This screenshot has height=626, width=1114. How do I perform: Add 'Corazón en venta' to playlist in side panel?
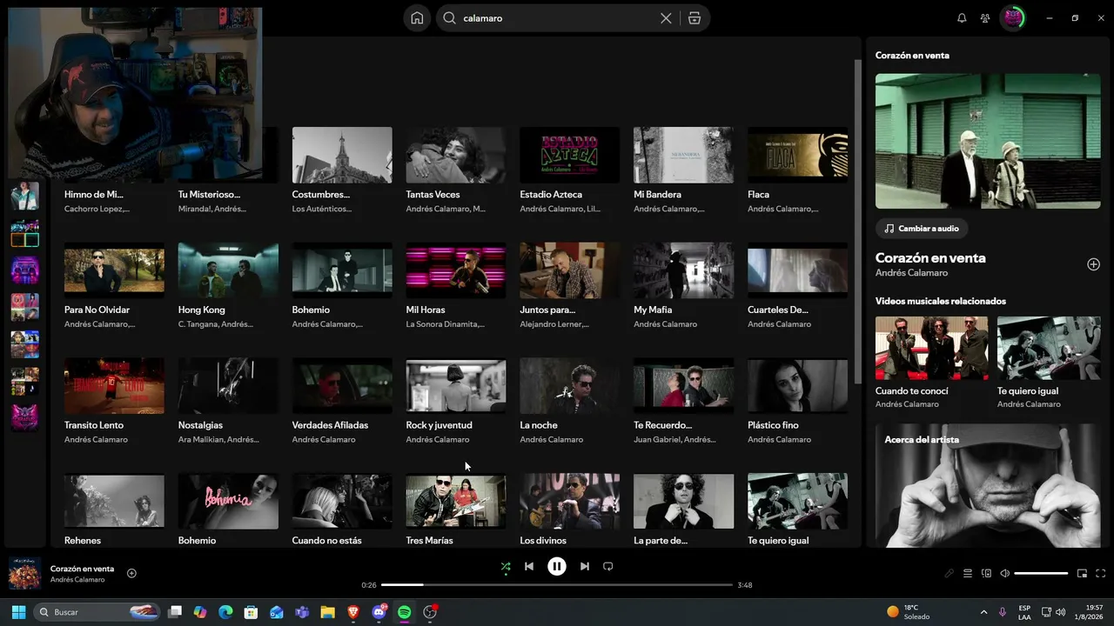coord(1094,264)
